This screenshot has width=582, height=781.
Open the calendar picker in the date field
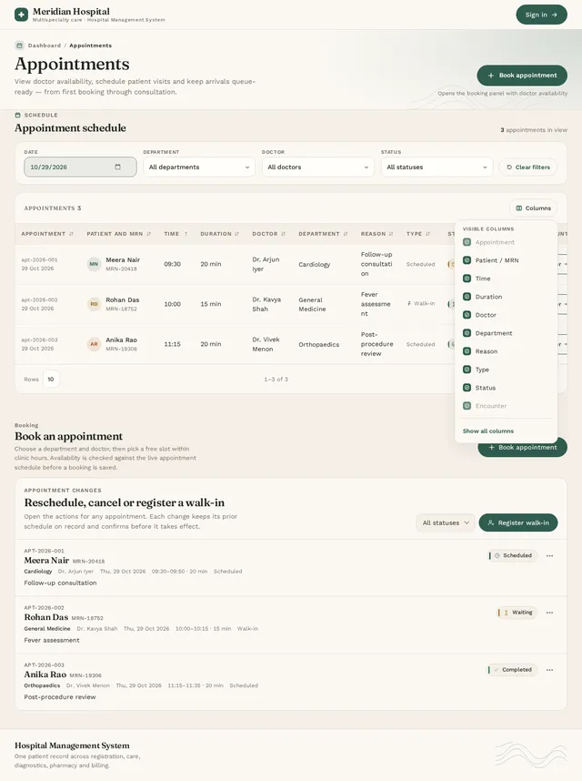118,167
